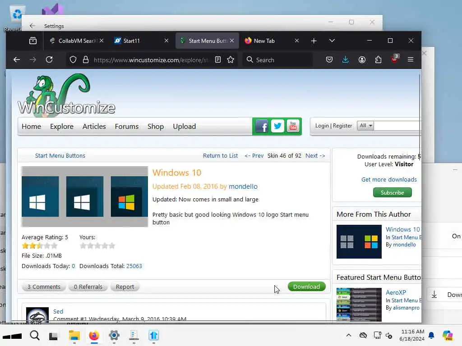Viewport: 462px width, 346px height.
Task: Open Firefox hamburger application menu
Action: (411, 60)
